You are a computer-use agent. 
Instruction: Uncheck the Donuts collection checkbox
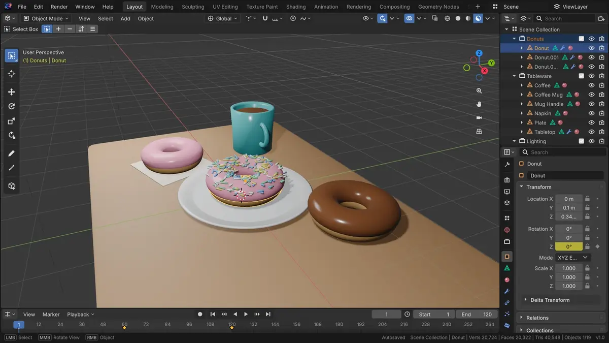tap(582, 39)
